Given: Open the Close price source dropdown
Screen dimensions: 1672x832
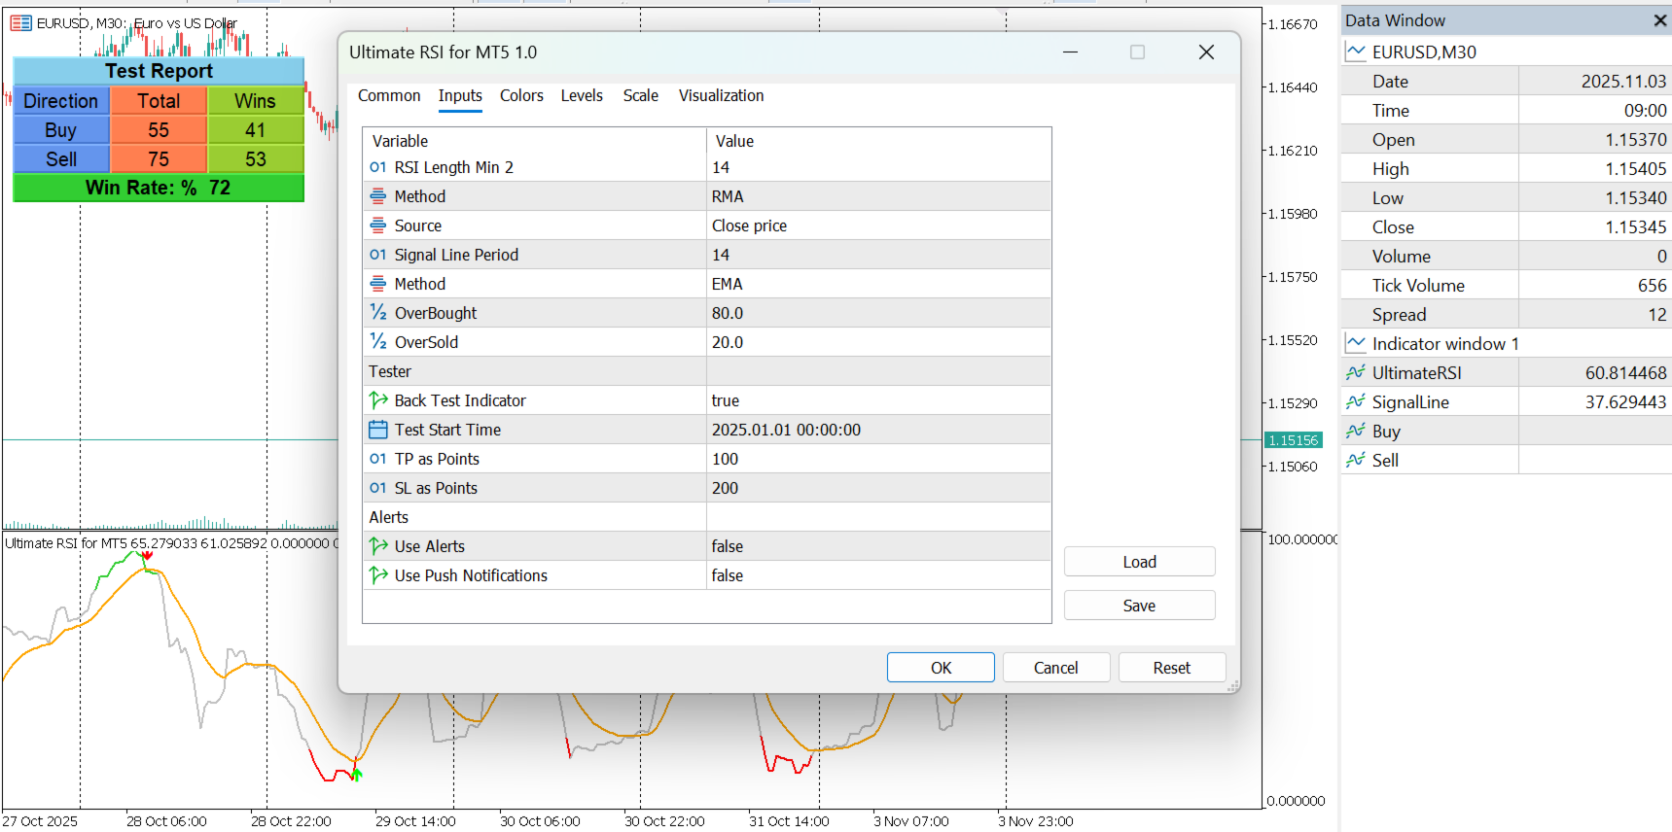Looking at the screenshot, I should click(879, 225).
